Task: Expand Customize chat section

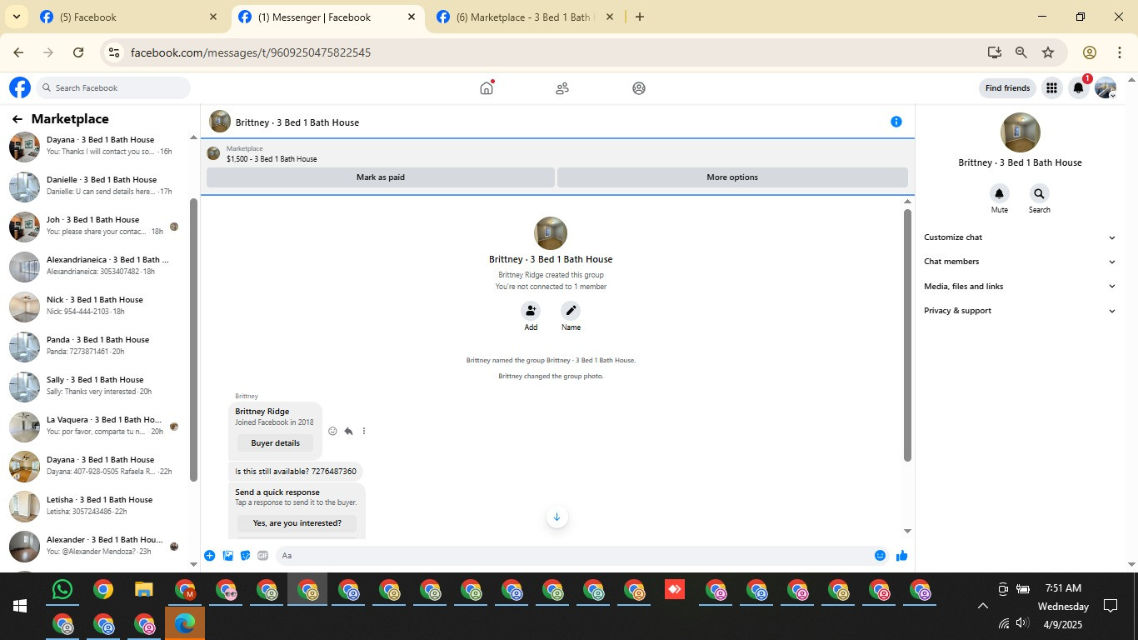Action: tap(1020, 237)
